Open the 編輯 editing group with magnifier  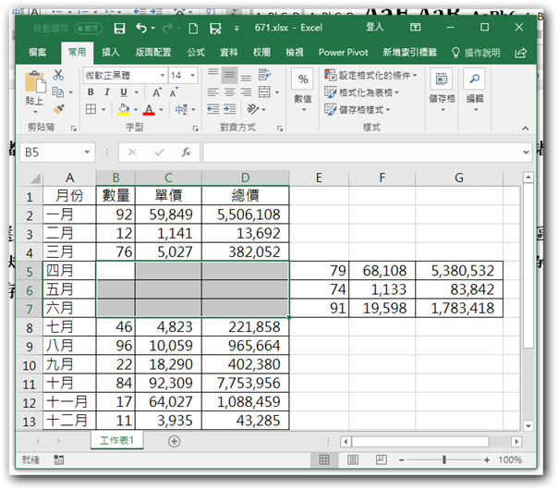pos(475,91)
